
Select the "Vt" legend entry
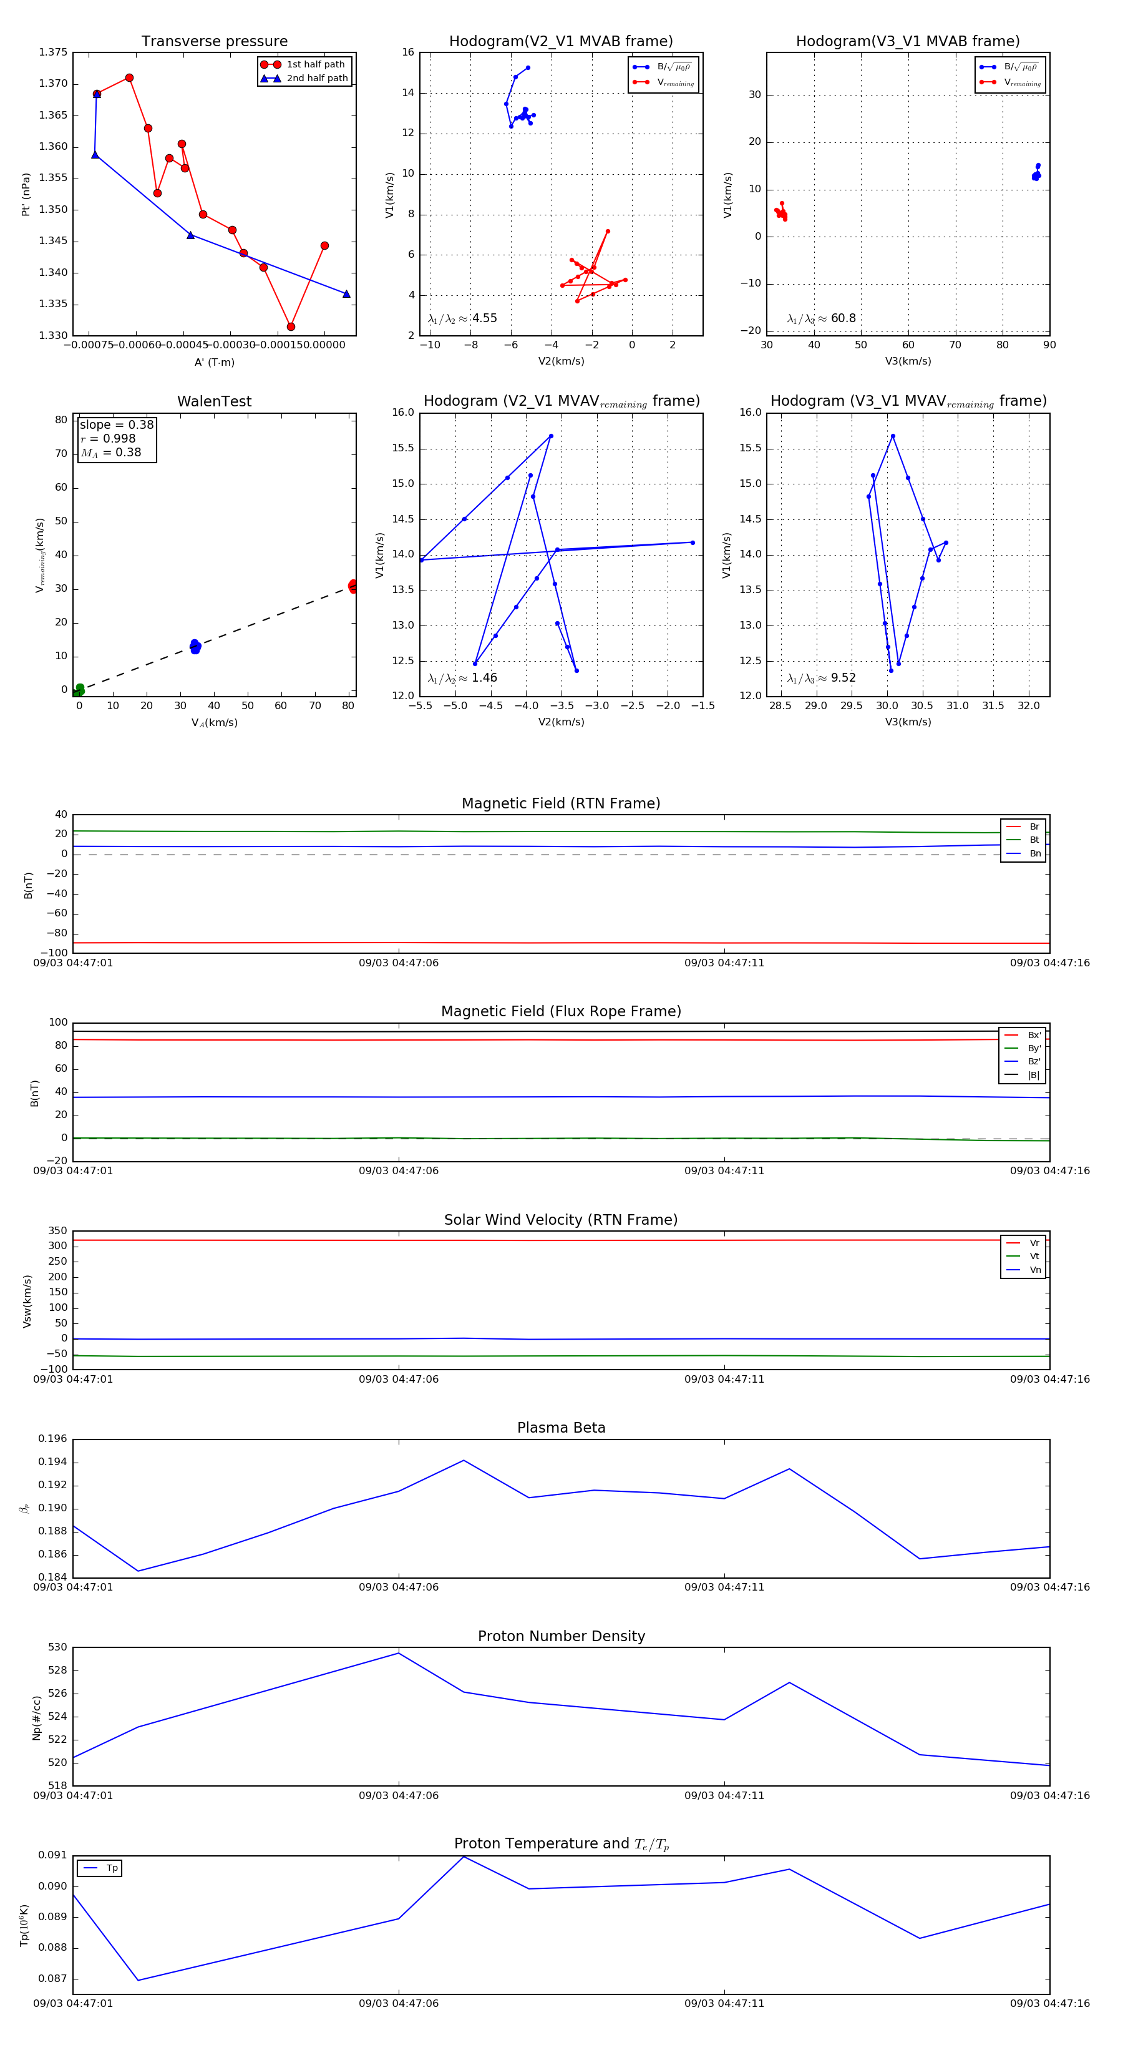(1023, 1257)
